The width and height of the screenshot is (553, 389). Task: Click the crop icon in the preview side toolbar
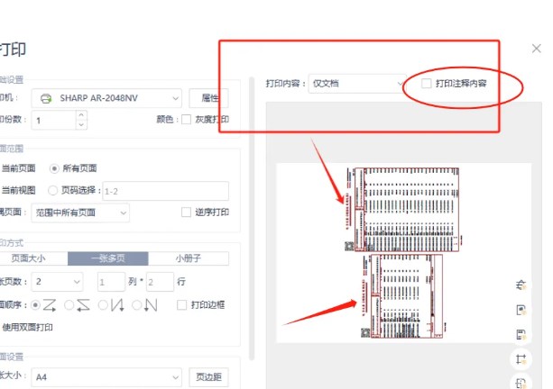(x=521, y=359)
